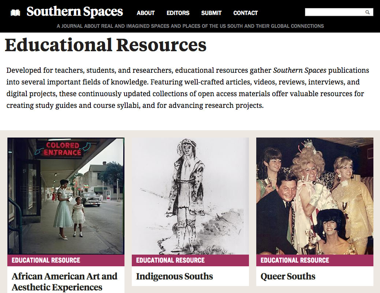Open African American Art and Aesthetic Experiences
The image size is (380, 293).
pos(64,281)
